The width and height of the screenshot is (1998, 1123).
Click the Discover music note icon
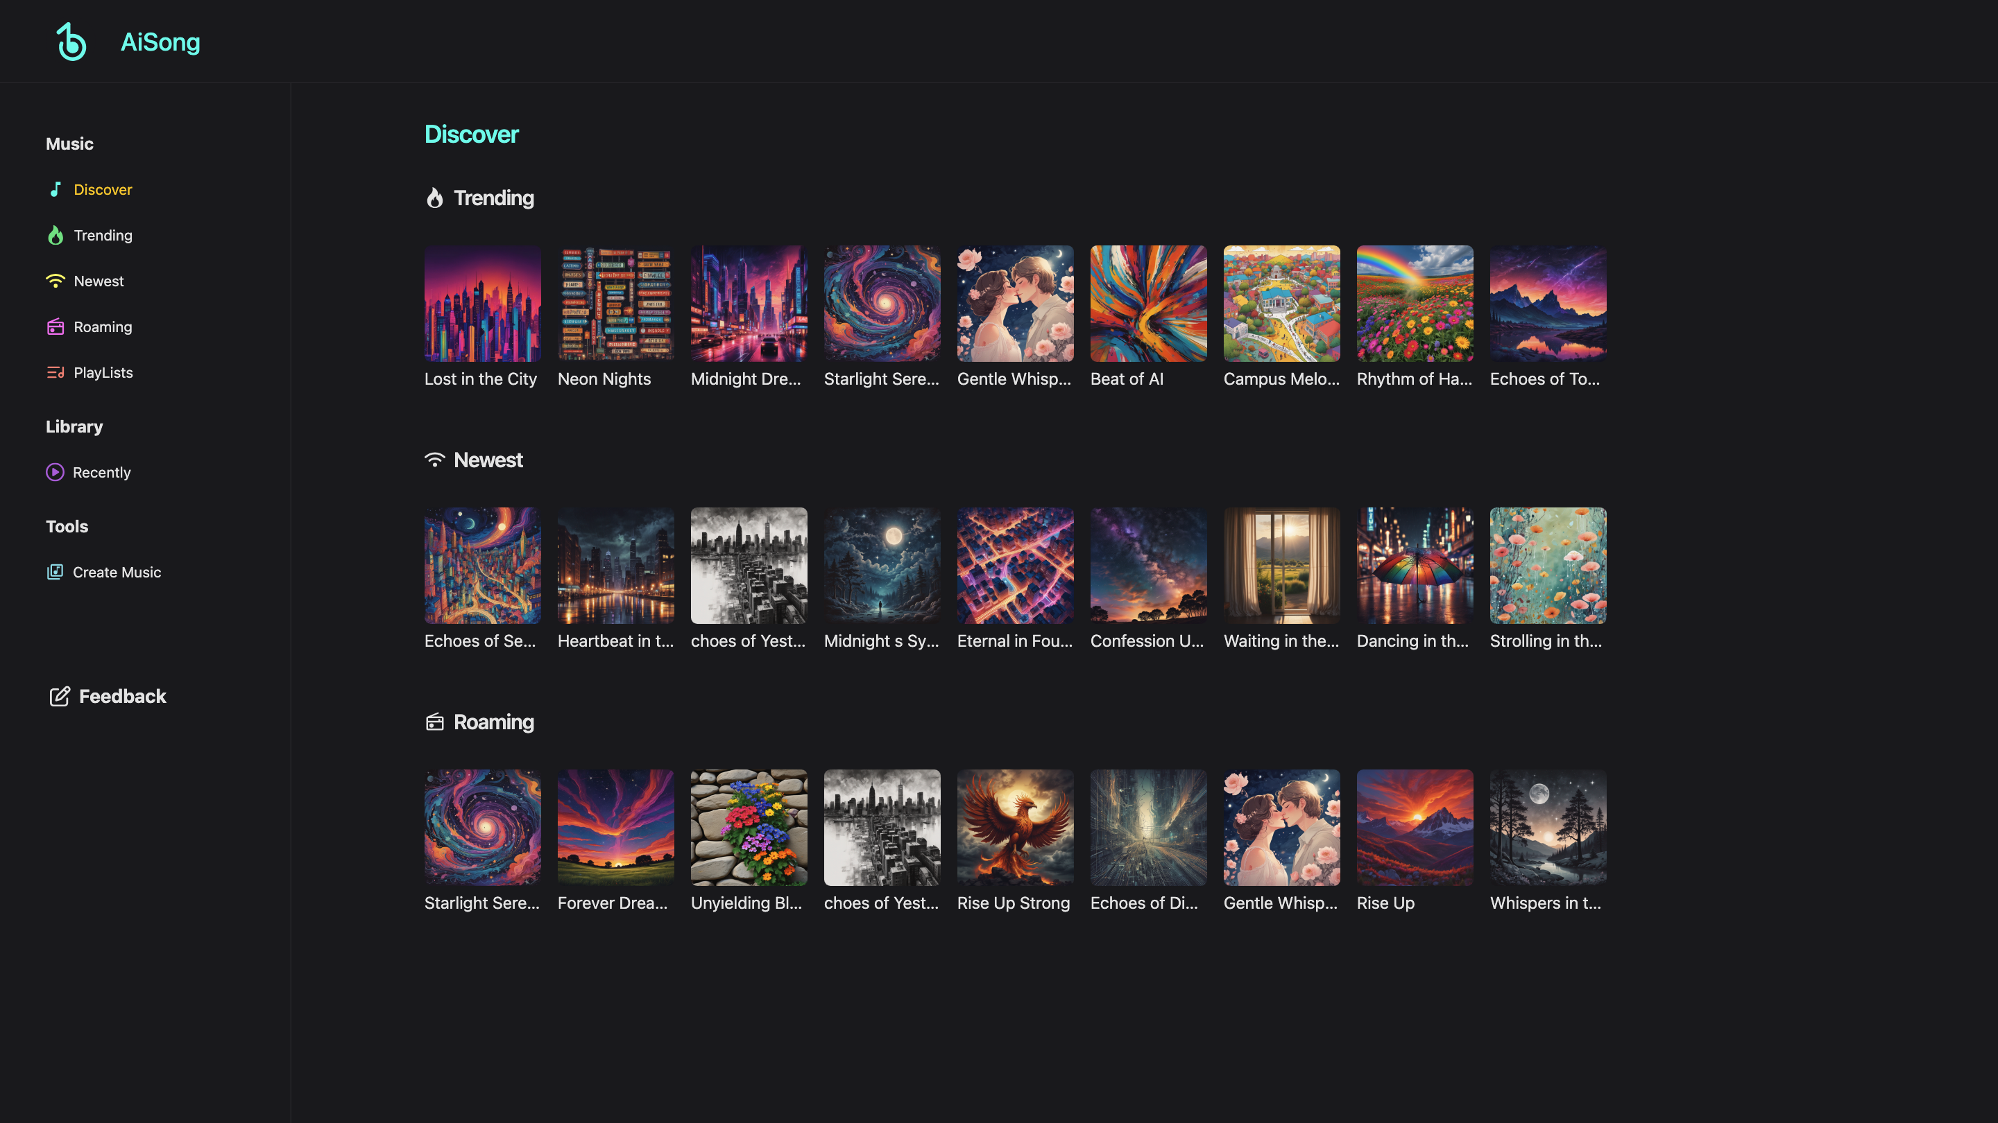coord(55,189)
